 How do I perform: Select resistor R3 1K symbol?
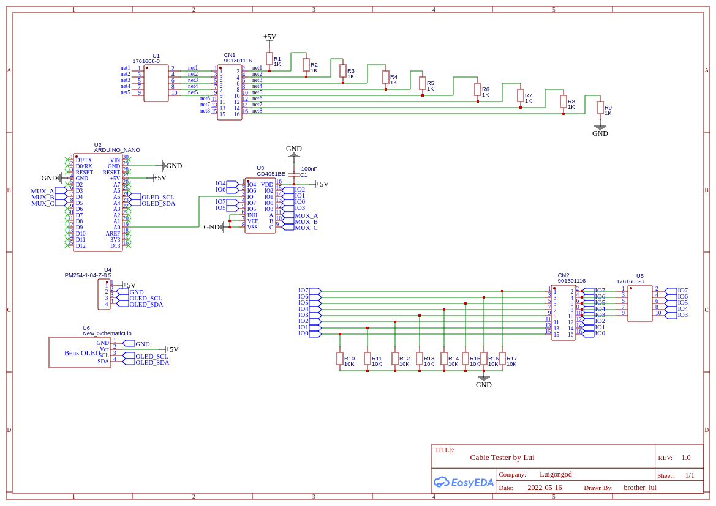tap(343, 71)
